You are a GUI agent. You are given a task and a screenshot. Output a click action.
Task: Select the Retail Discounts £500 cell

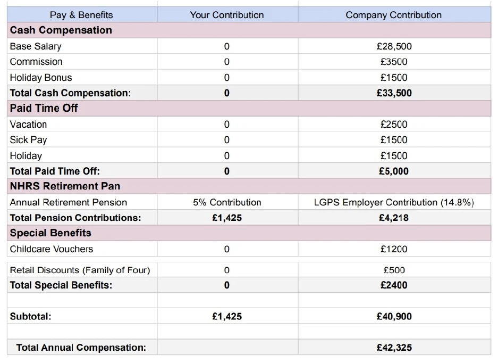[x=394, y=270]
